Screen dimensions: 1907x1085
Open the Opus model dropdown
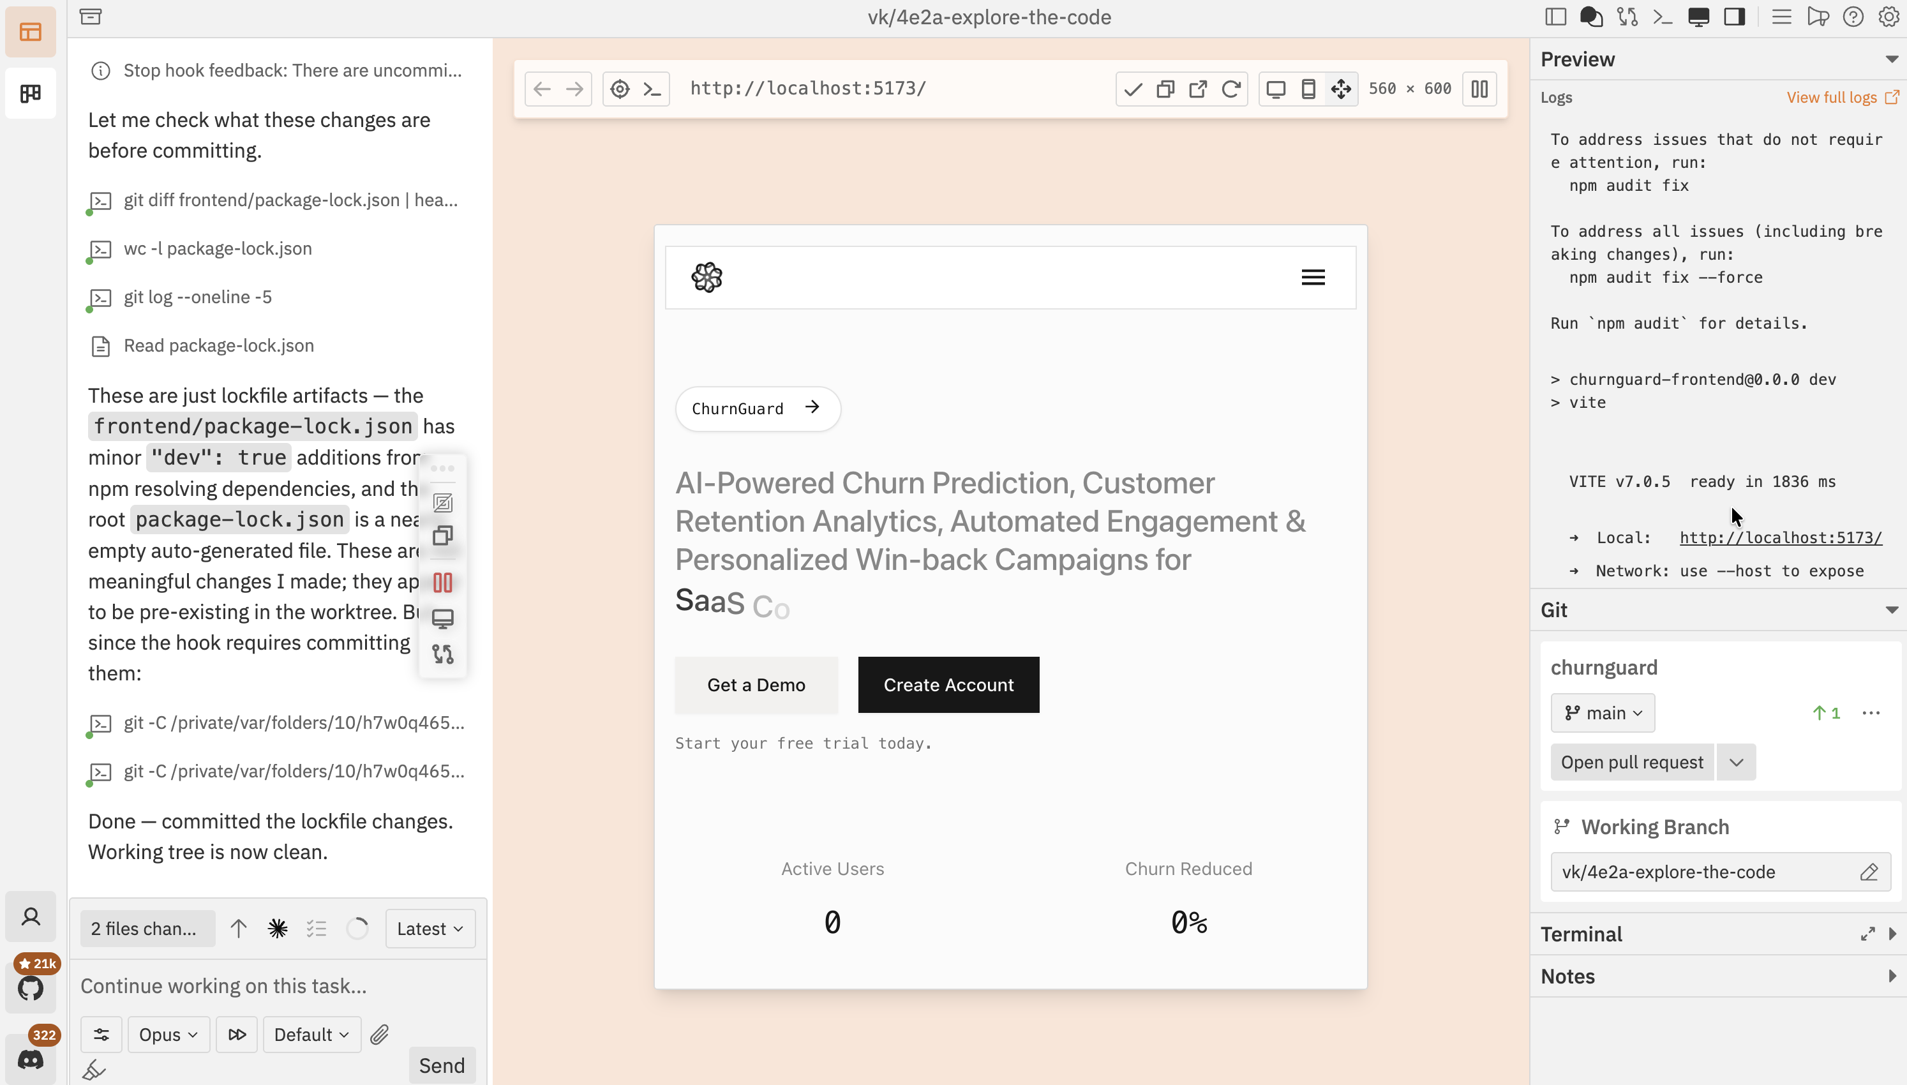(x=168, y=1035)
